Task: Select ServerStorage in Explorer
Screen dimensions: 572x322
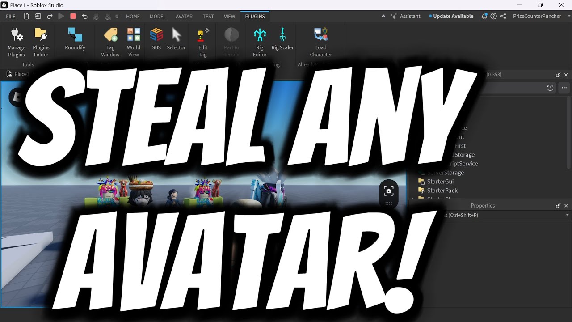Action: point(445,173)
